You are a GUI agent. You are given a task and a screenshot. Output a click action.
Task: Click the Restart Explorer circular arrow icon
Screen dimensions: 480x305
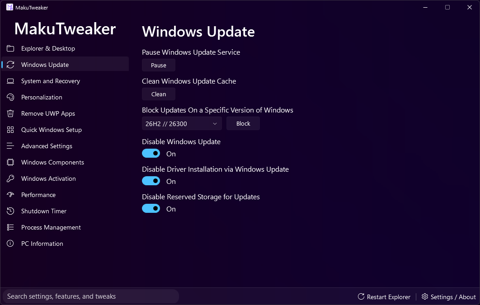pos(361,296)
